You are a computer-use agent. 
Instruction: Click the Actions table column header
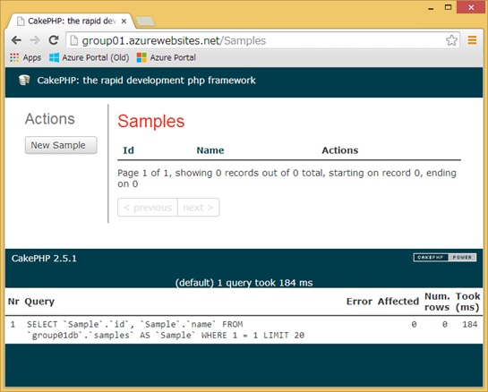[x=340, y=150]
